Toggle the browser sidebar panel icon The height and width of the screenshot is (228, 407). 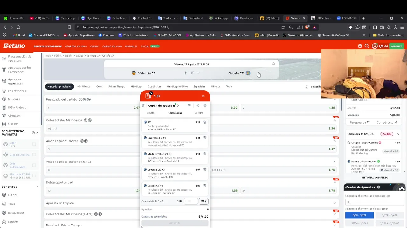pyautogui.click(x=375, y=27)
